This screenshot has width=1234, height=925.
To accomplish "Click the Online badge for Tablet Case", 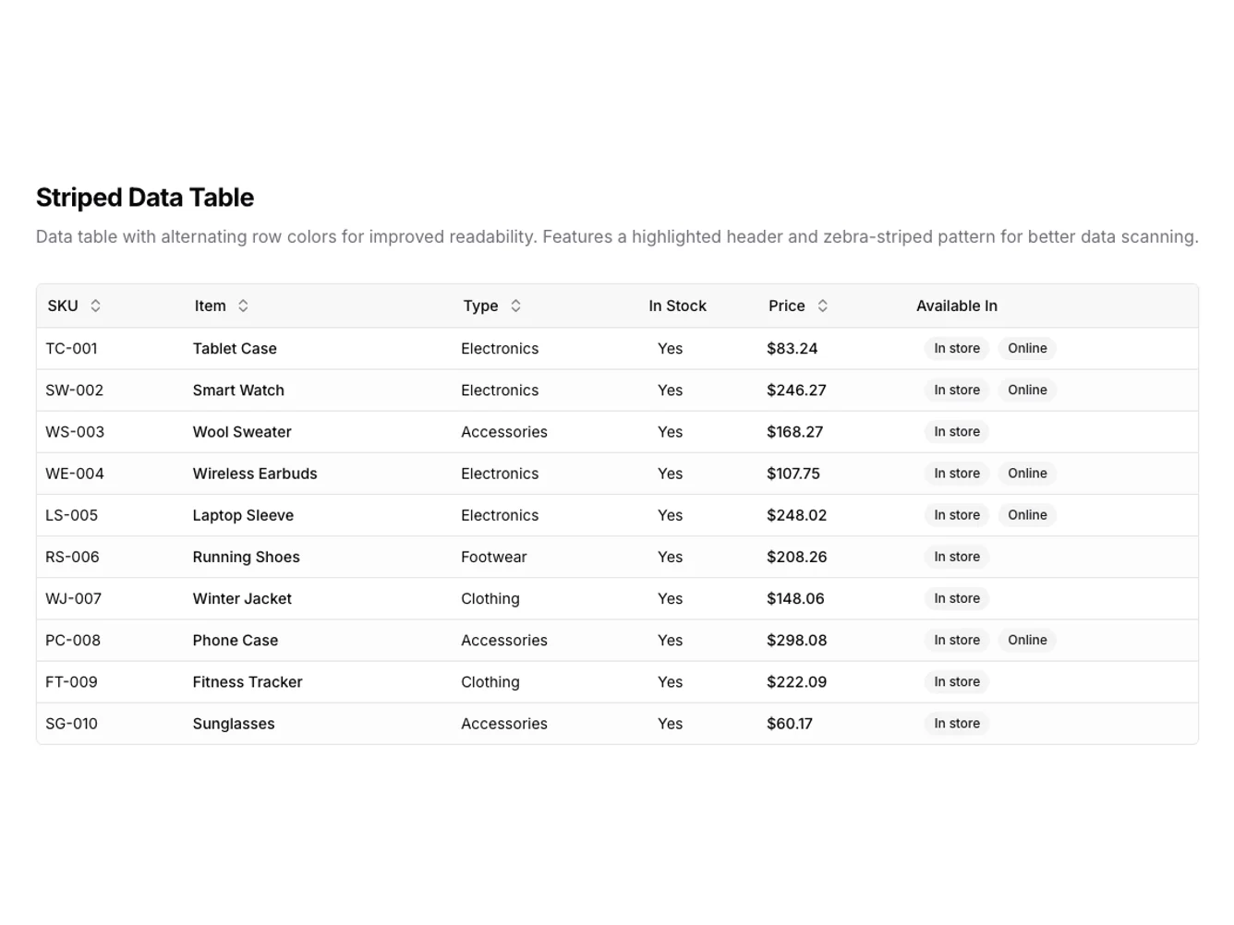I will 1027,348.
